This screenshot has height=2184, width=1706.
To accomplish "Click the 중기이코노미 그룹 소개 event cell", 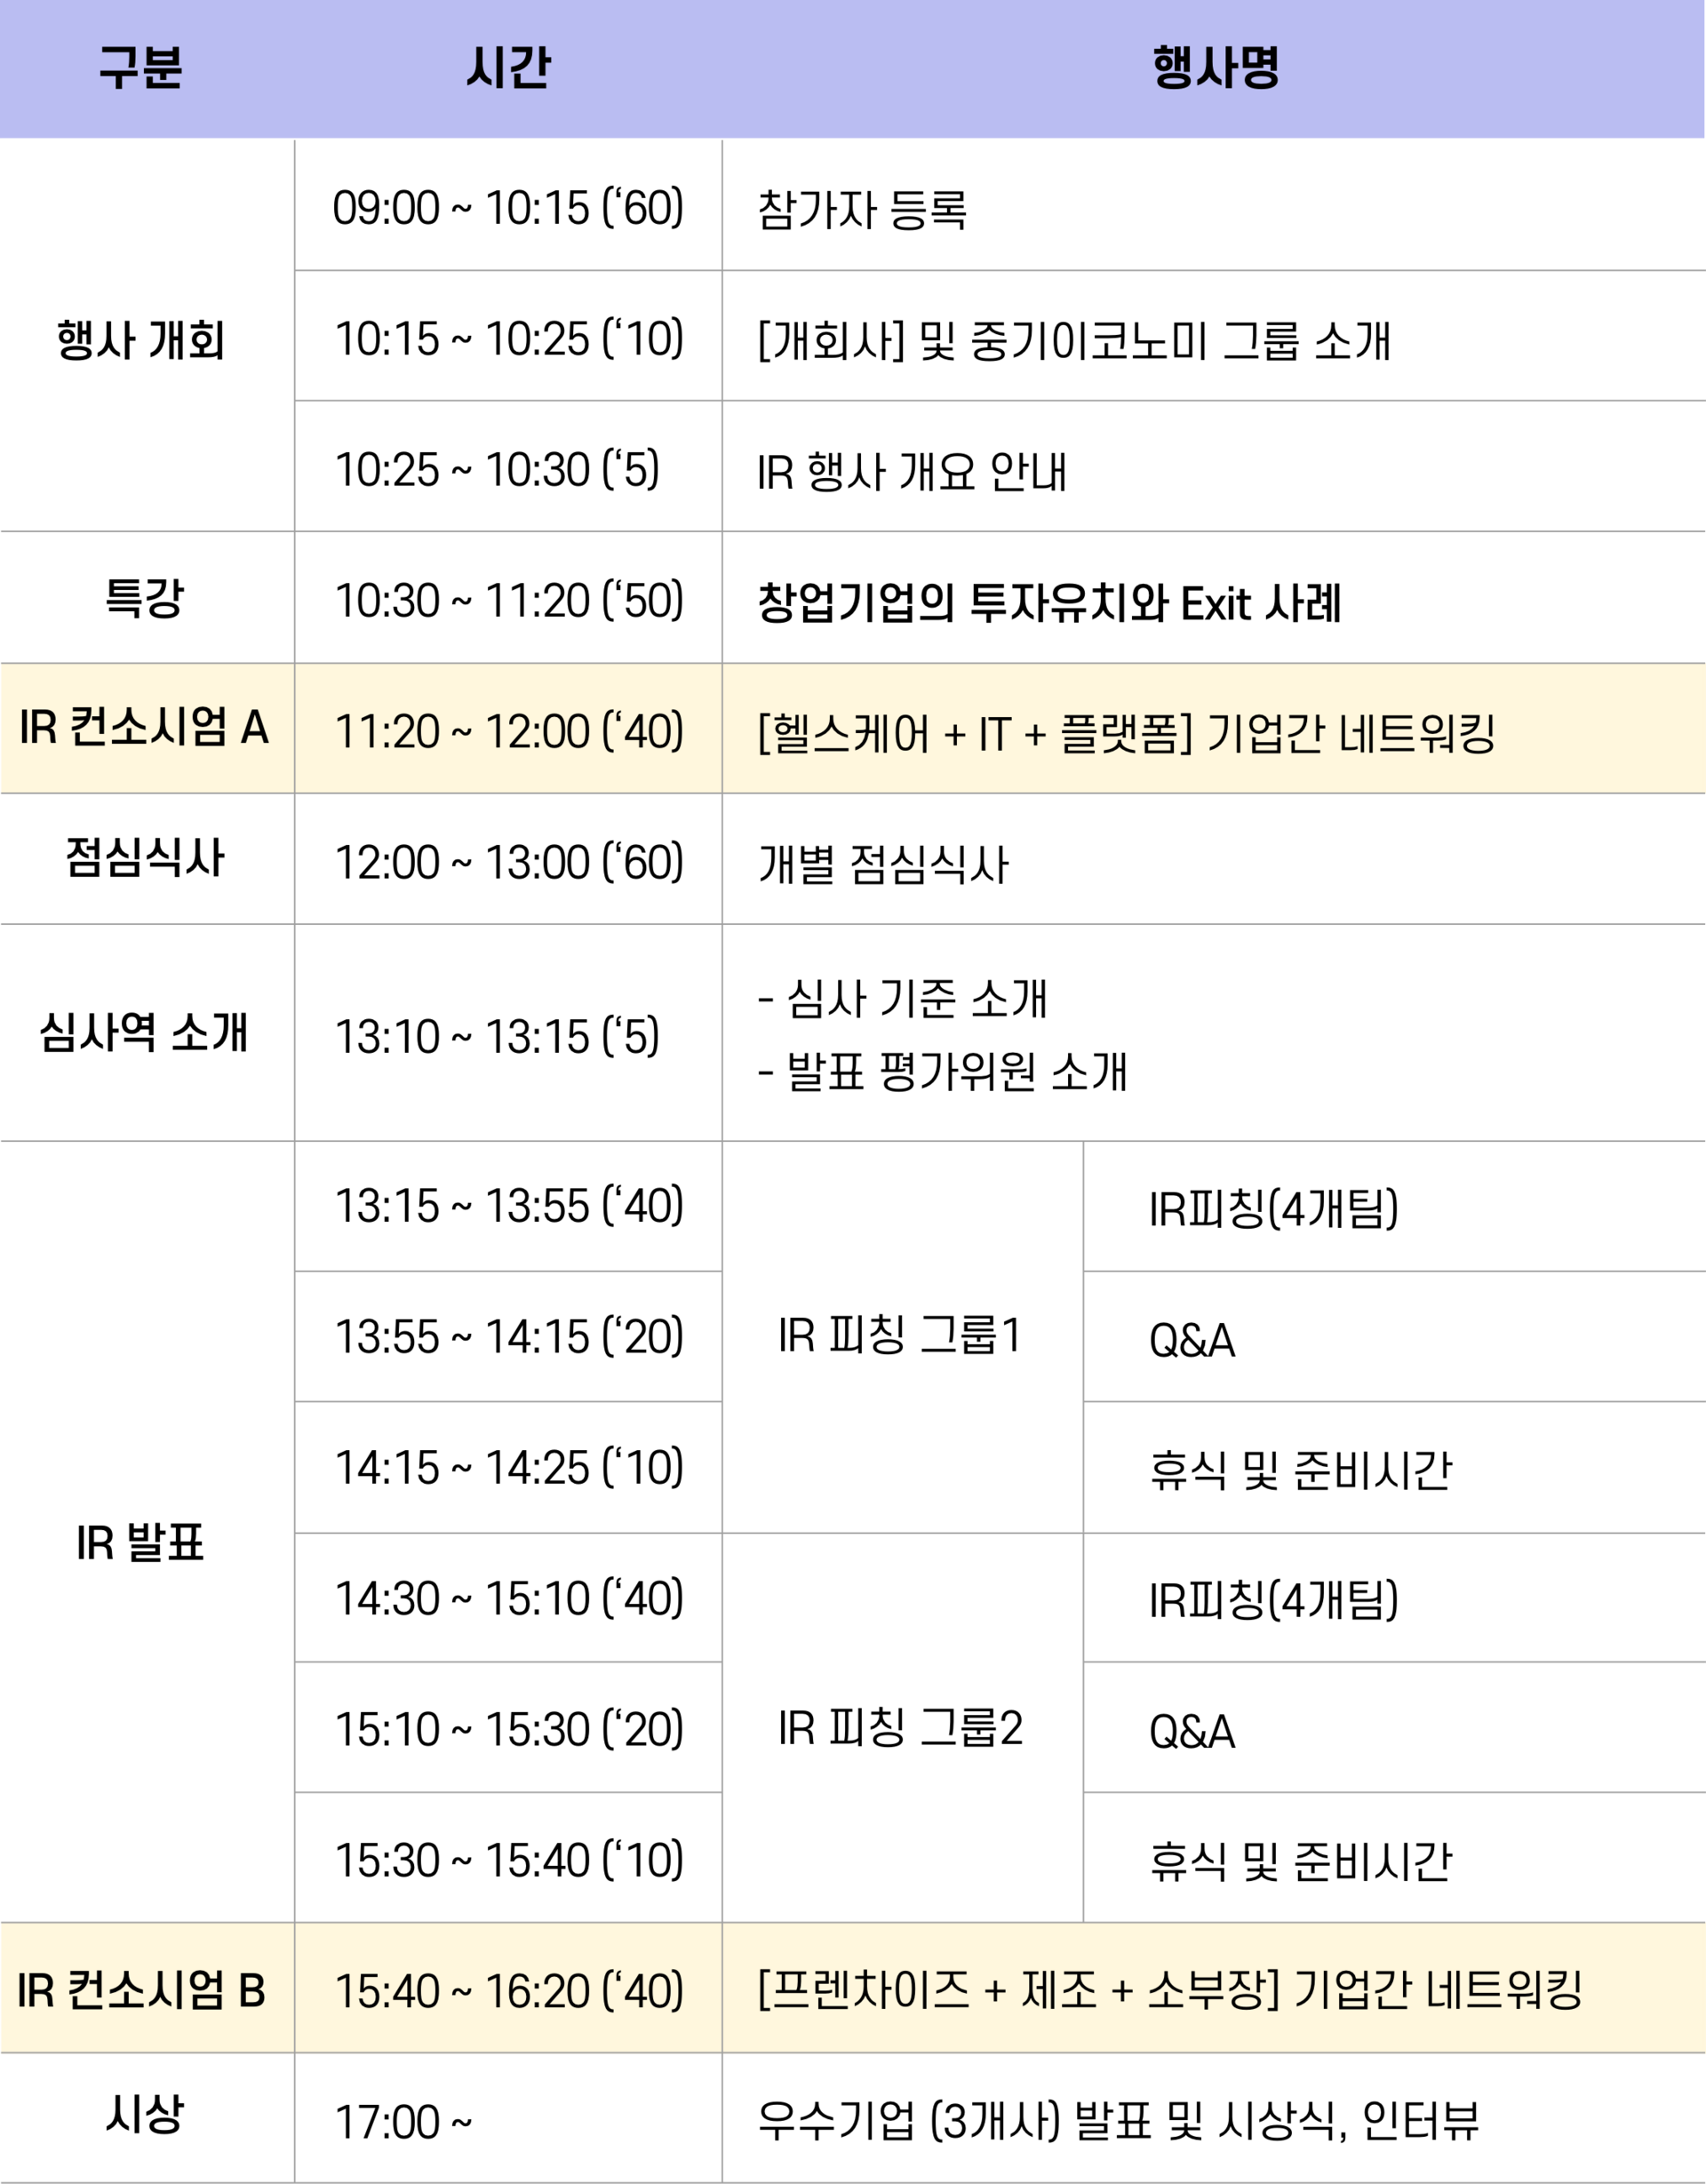I will (x=1074, y=340).
